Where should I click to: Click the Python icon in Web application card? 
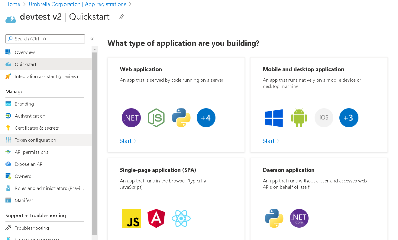point(181,118)
